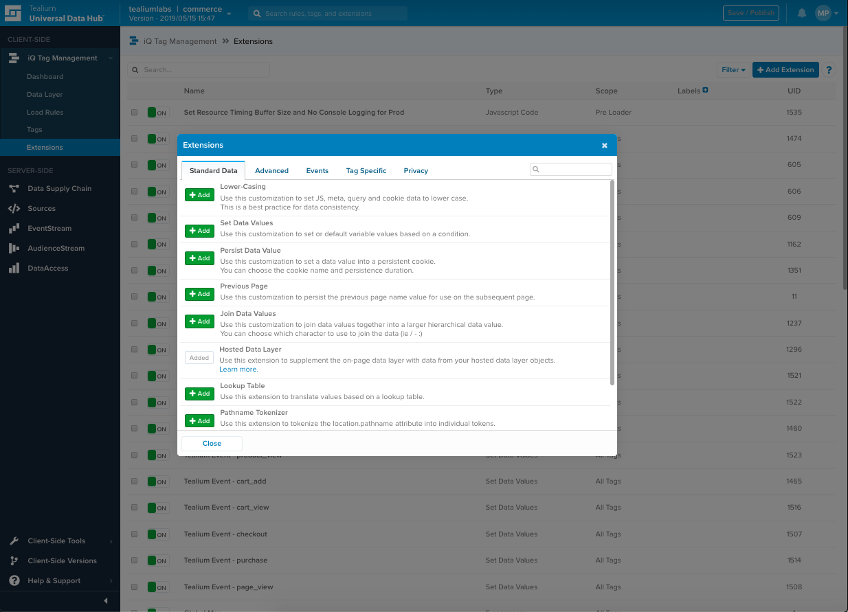Add a label with the plus icon
This screenshot has width=848, height=612.
705,91
